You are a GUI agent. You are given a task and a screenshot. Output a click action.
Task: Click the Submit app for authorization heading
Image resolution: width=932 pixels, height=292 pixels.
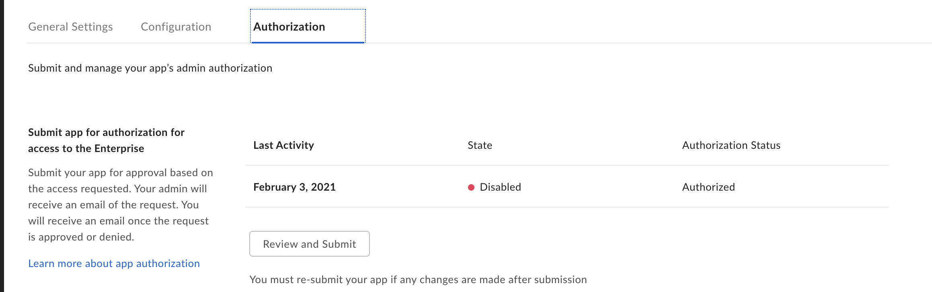[x=106, y=140]
